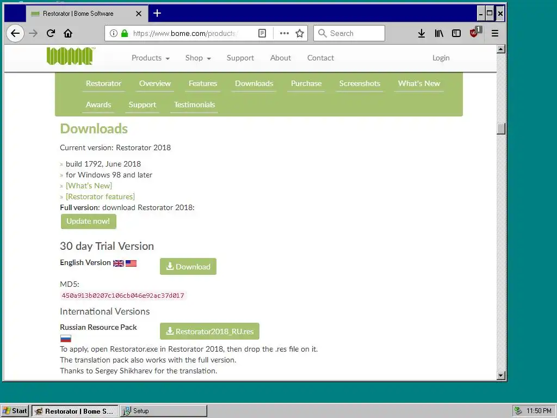Click the scrollbar up arrow
Viewport: 557px width, 418px height.
pyautogui.click(x=501, y=49)
